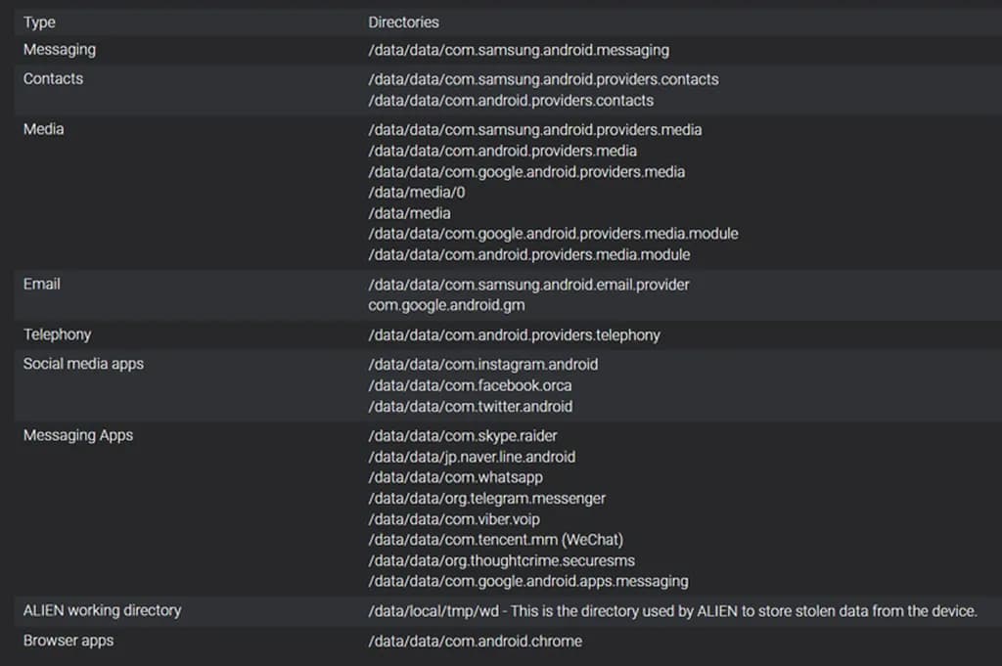Select the Media type cell
This screenshot has width=1002, height=666.
(x=43, y=128)
